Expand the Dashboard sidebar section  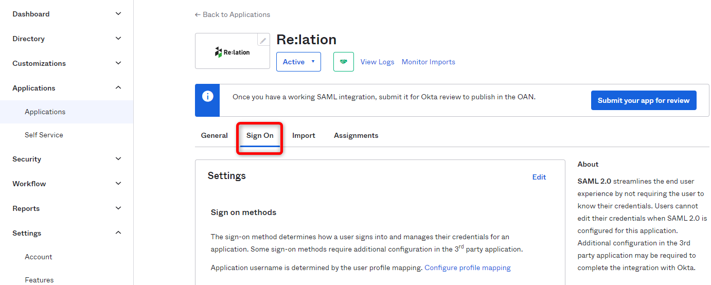[67, 14]
